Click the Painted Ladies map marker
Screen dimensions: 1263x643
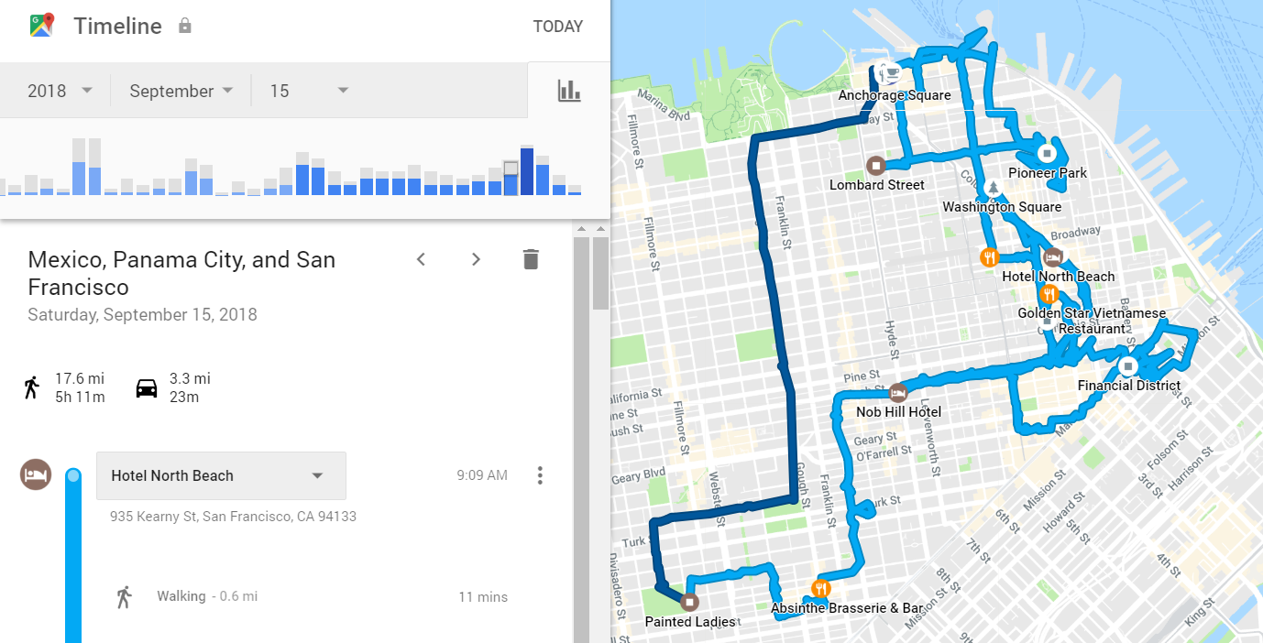coord(690,602)
